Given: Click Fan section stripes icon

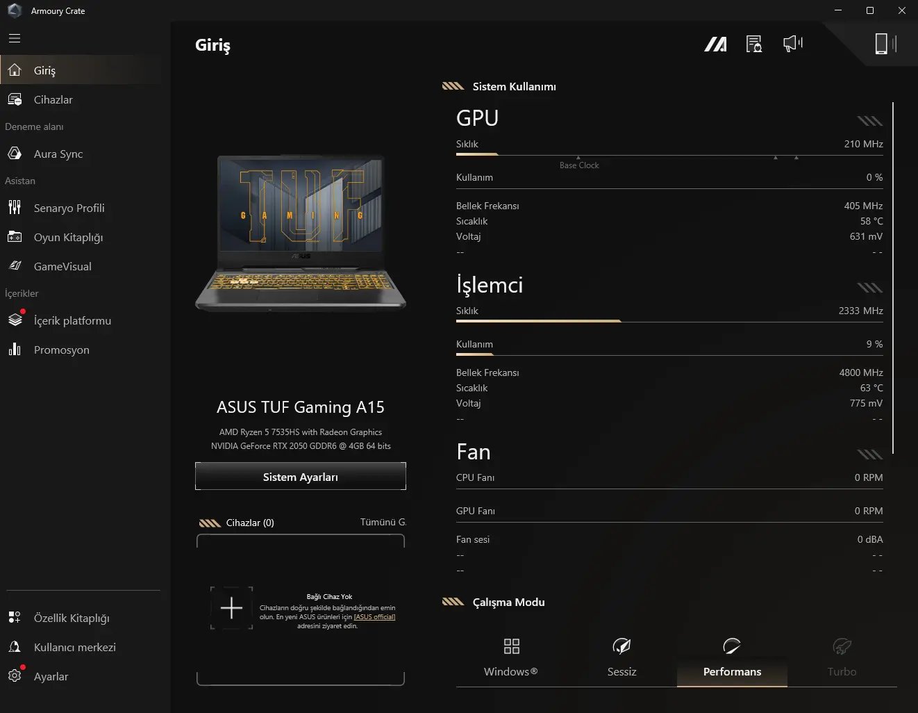Looking at the screenshot, I should pos(869,454).
